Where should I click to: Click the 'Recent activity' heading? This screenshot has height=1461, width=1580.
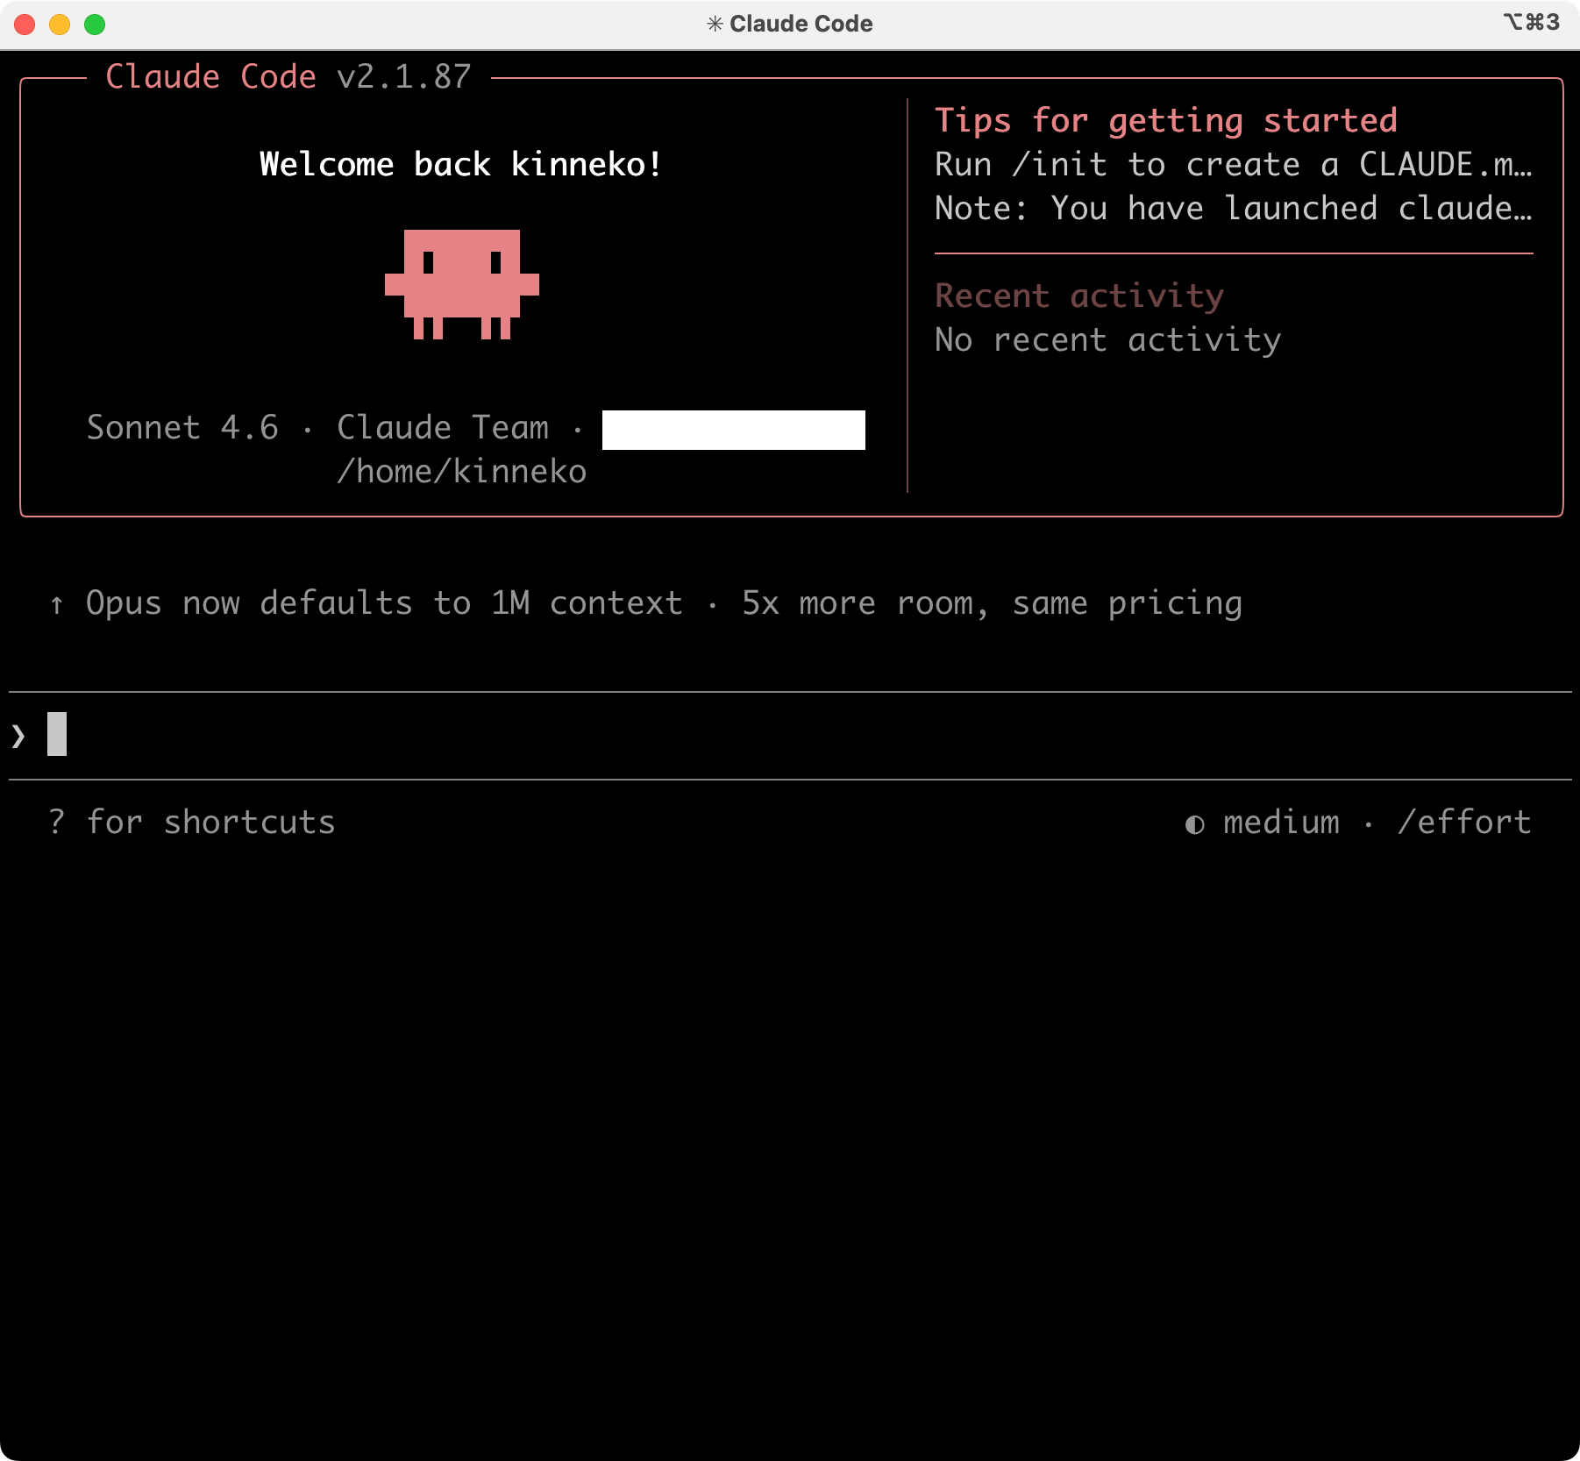(x=1079, y=296)
